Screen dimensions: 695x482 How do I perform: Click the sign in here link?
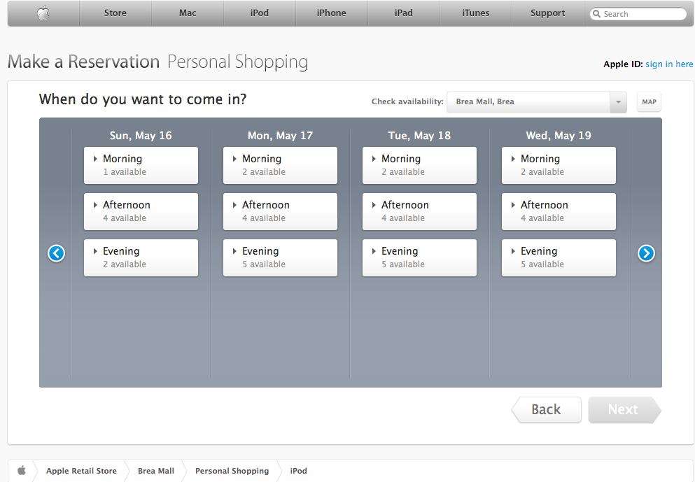[669, 64]
